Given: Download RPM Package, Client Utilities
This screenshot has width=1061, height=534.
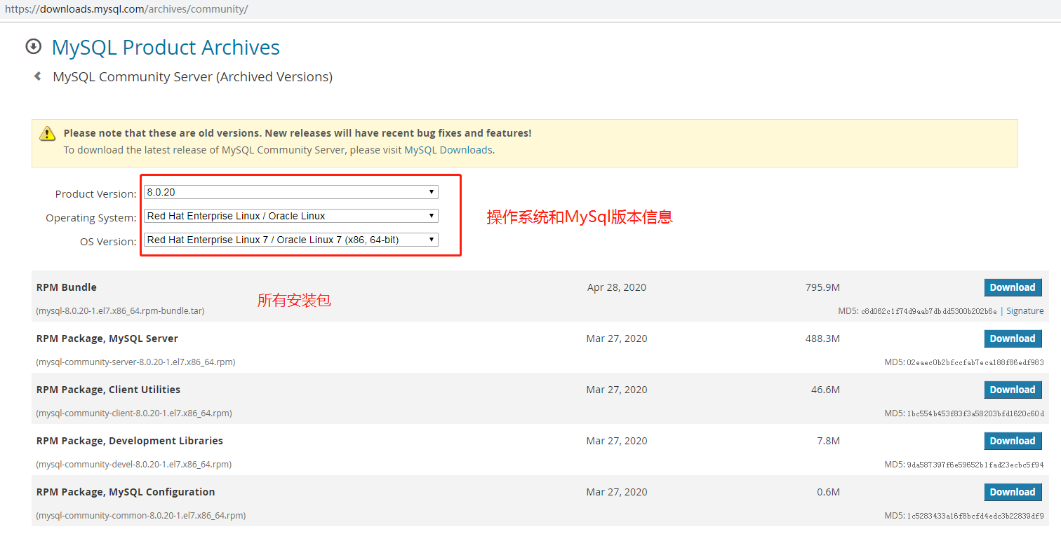Looking at the screenshot, I should pos(1013,390).
